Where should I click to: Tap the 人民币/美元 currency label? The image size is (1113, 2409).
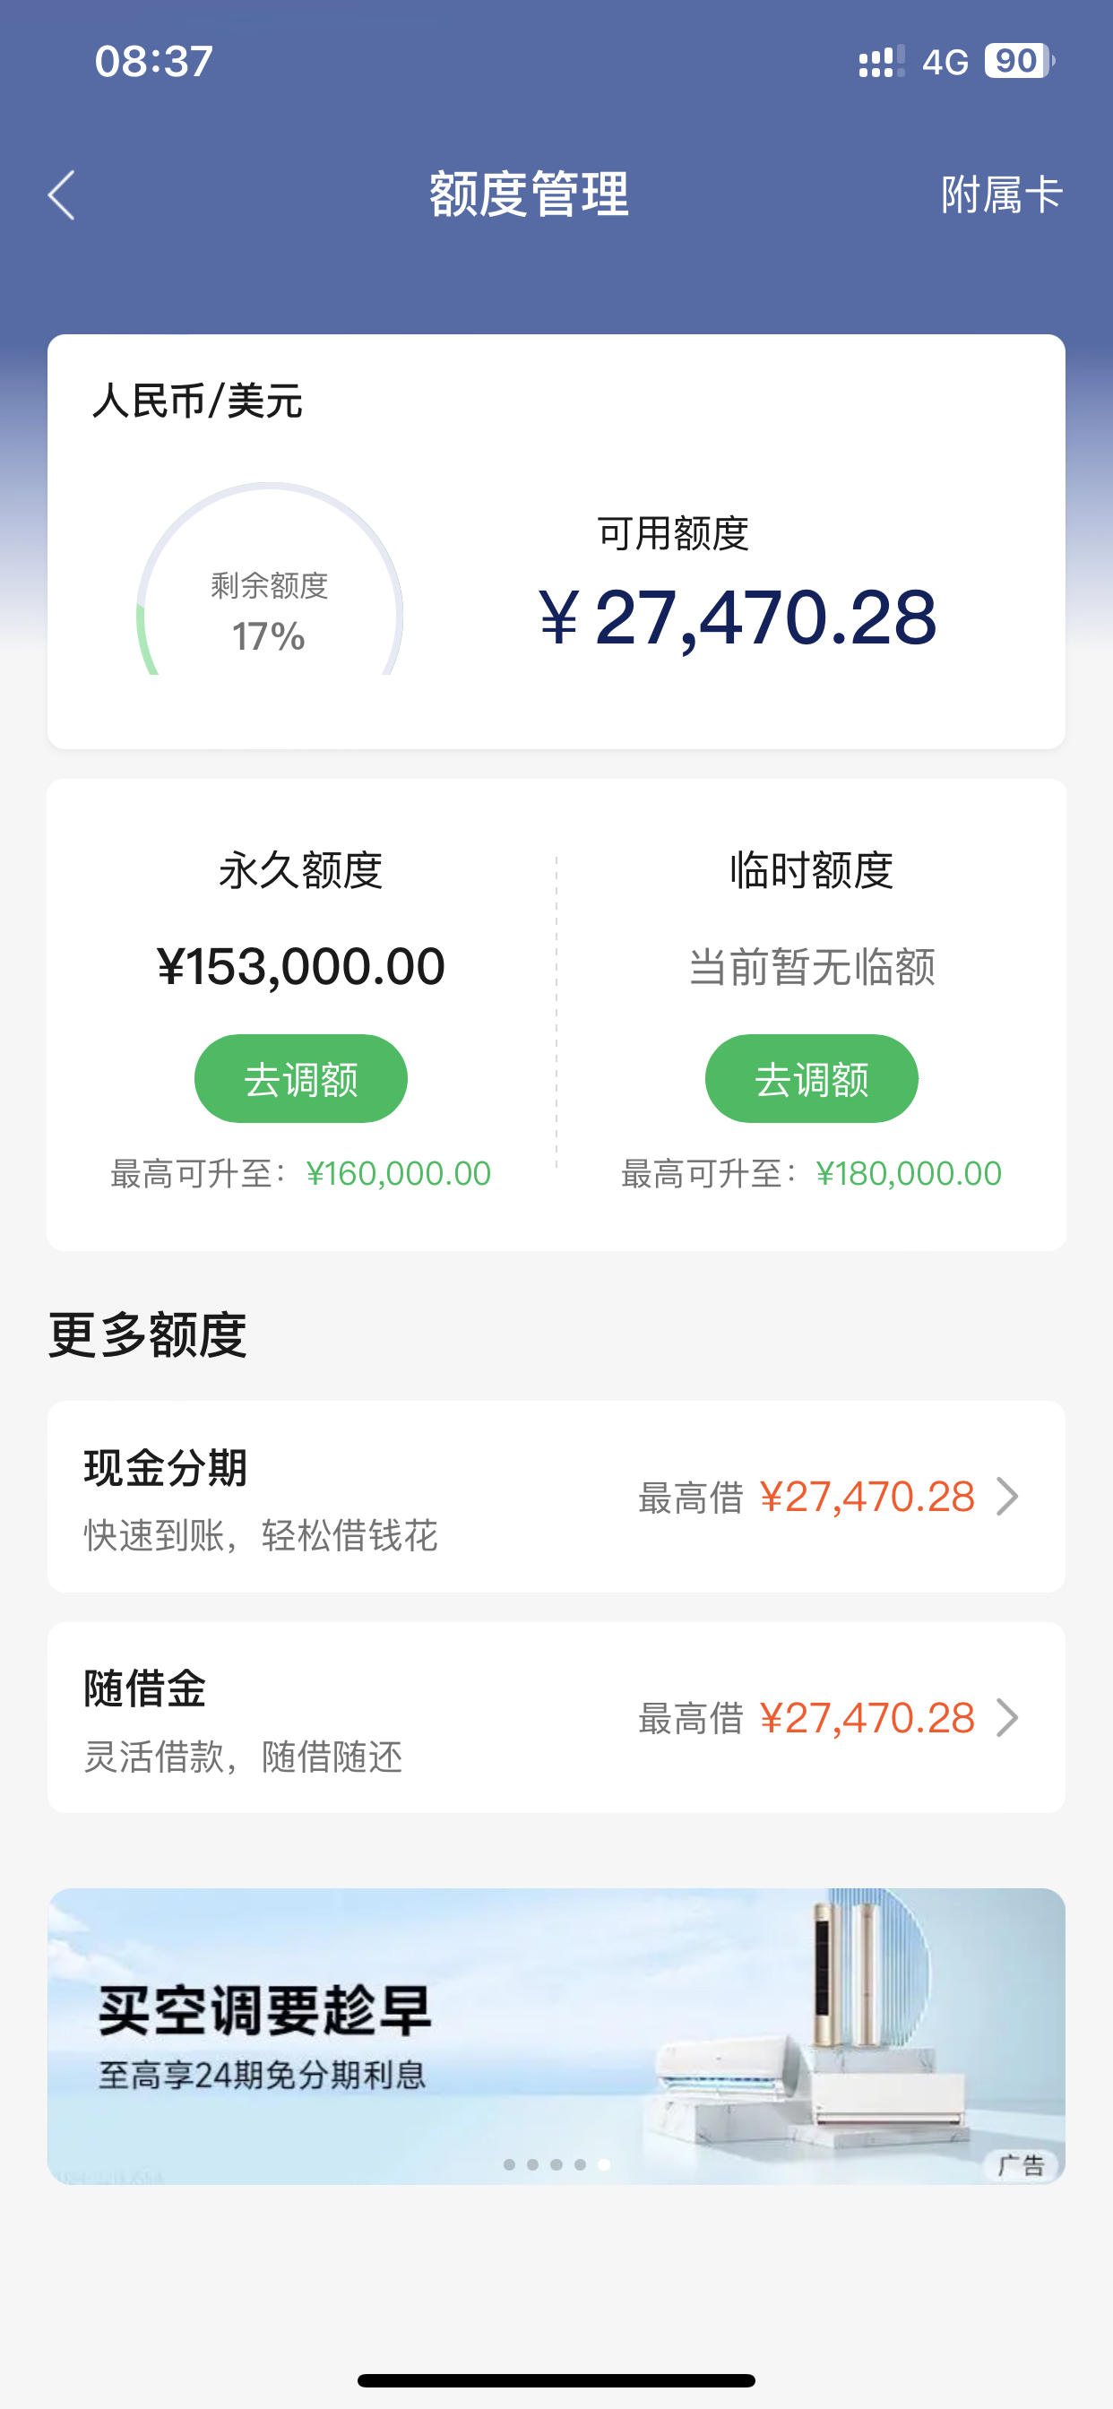[197, 401]
